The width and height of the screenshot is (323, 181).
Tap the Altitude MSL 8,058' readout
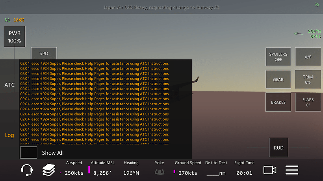(x=102, y=168)
